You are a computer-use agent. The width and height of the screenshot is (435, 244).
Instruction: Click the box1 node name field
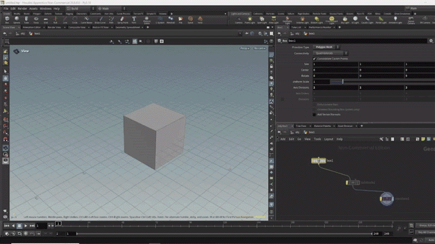point(357,41)
